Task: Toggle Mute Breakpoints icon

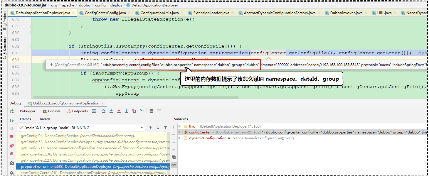Action: (x=12, y=153)
